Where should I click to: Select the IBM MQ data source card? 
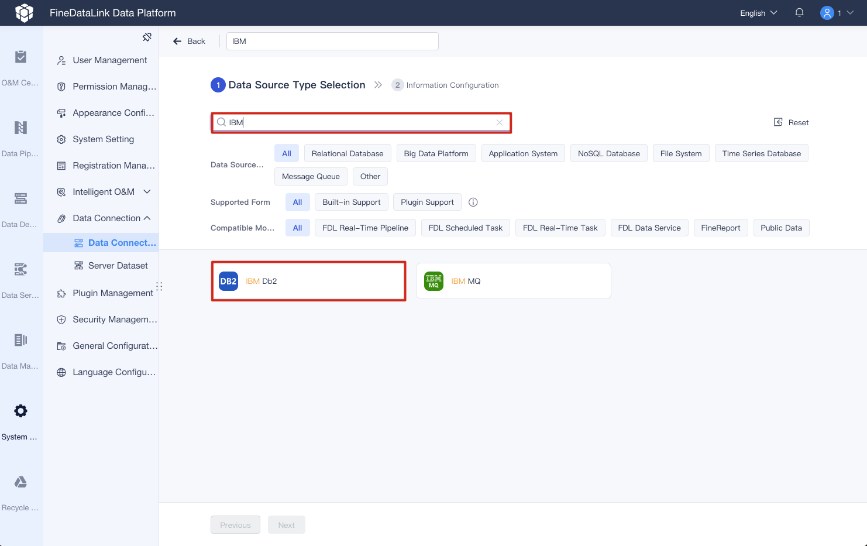click(513, 281)
